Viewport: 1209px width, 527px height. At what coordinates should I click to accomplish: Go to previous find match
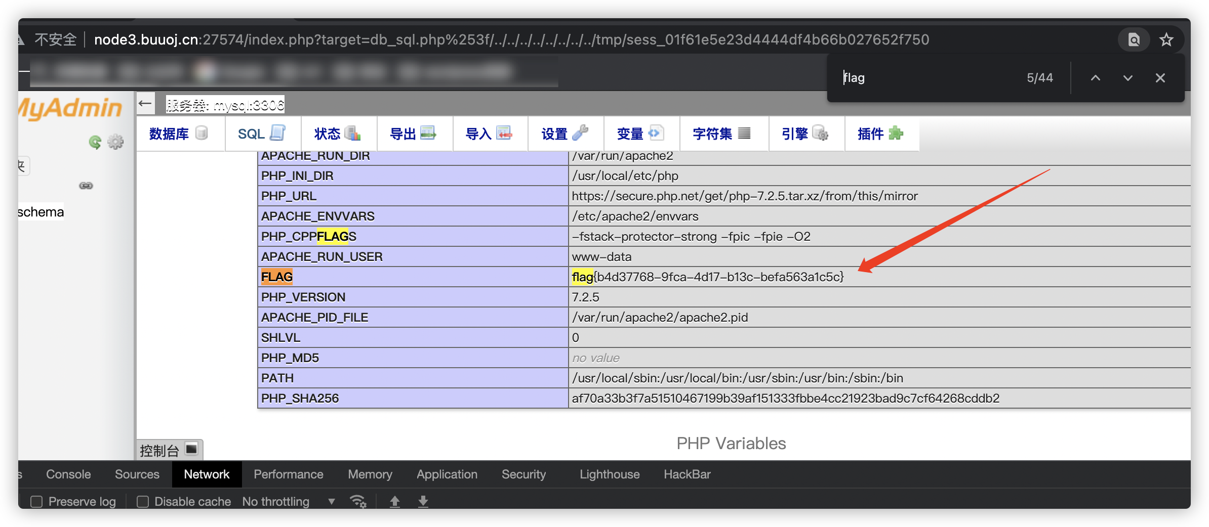coord(1096,78)
